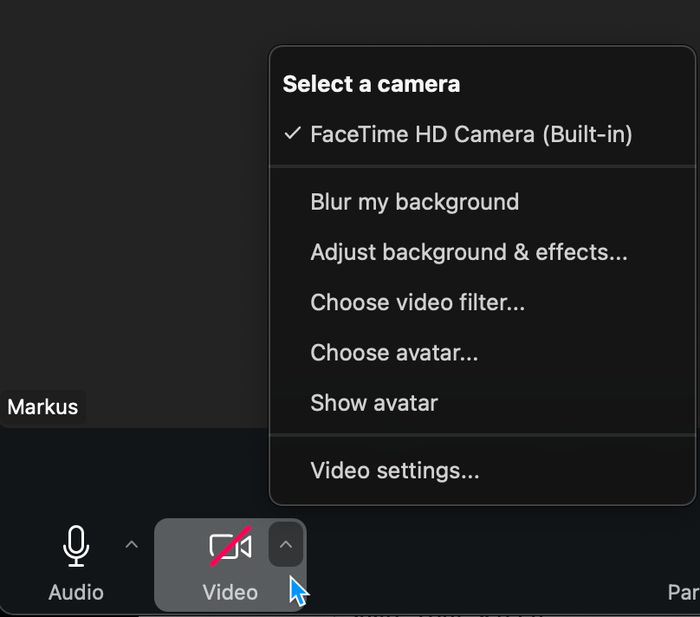Click Markus's dark video tile area

tap(130, 217)
